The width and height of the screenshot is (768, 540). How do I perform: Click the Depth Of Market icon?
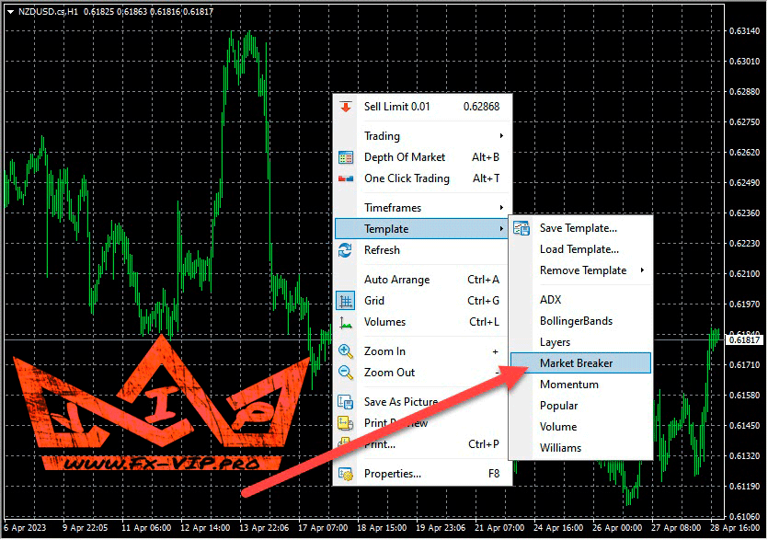[346, 157]
